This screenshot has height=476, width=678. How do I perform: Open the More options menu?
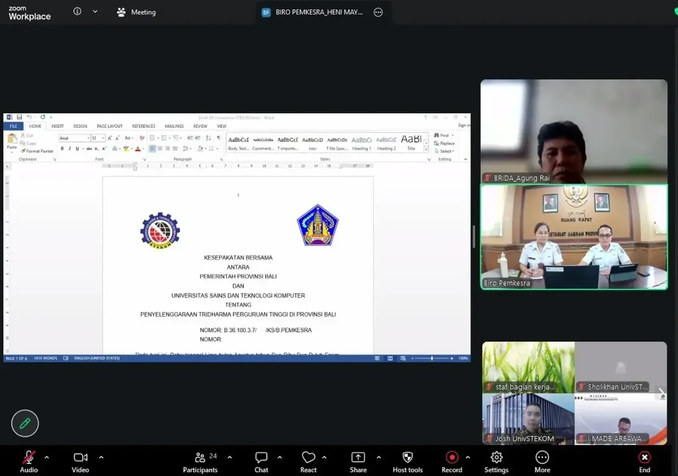pyautogui.click(x=542, y=462)
